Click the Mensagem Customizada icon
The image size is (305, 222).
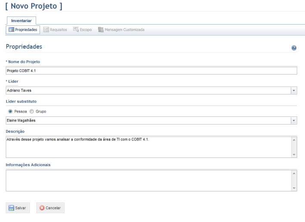point(101,30)
